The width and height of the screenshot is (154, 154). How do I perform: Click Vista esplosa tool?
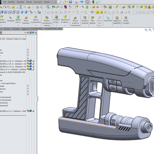(93, 20)
